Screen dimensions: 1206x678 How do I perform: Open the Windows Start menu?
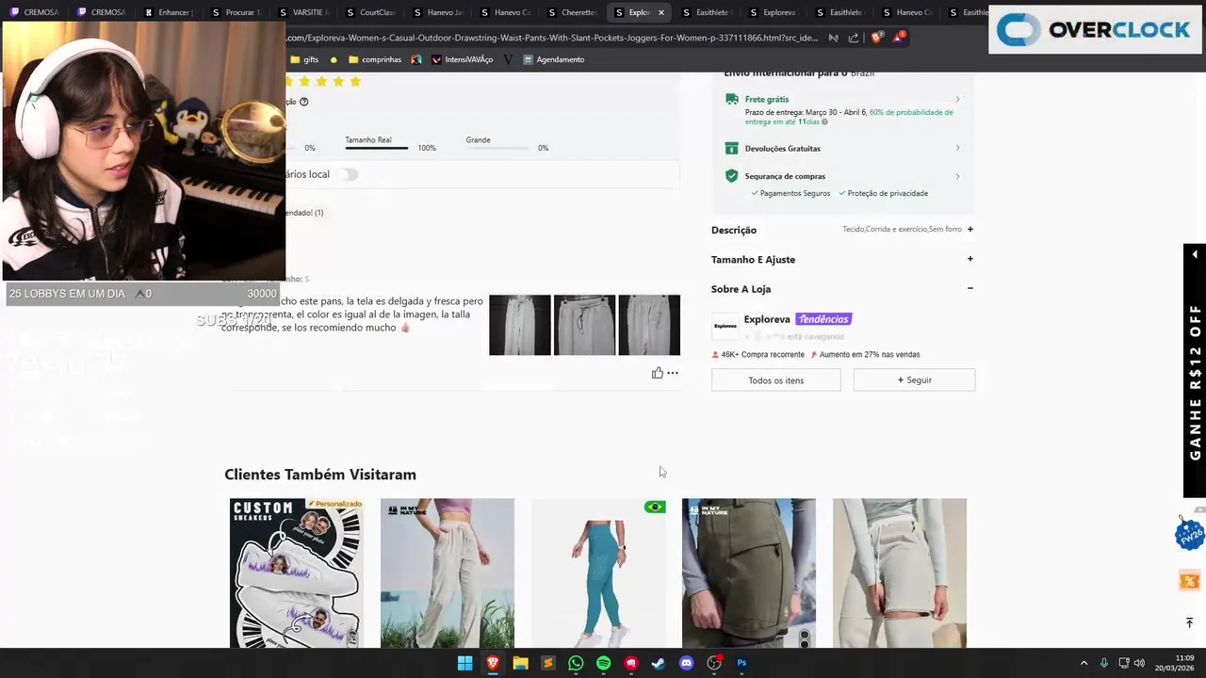(x=464, y=663)
